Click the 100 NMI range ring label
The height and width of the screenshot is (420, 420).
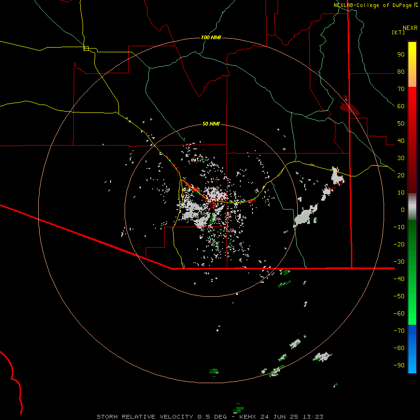point(211,37)
